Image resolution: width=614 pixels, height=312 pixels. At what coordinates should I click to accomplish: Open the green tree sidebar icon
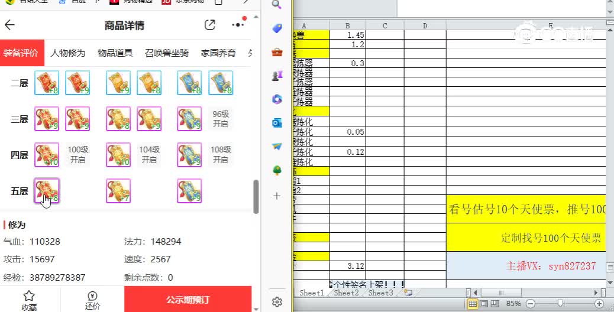click(x=277, y=170)
